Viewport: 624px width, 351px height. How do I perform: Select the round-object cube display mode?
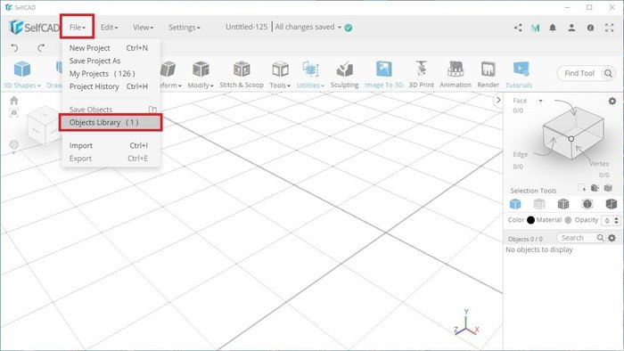coord(587,204)
